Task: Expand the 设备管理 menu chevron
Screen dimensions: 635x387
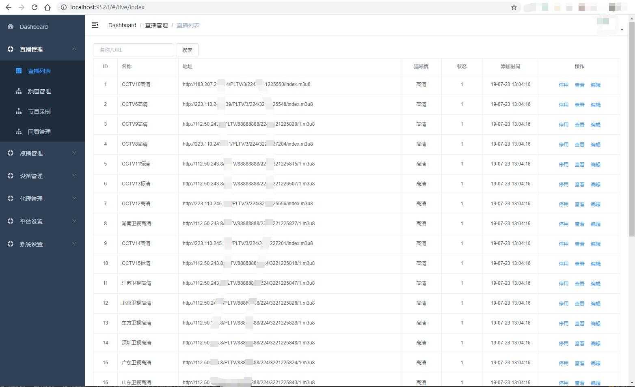Action: (74, 176)
